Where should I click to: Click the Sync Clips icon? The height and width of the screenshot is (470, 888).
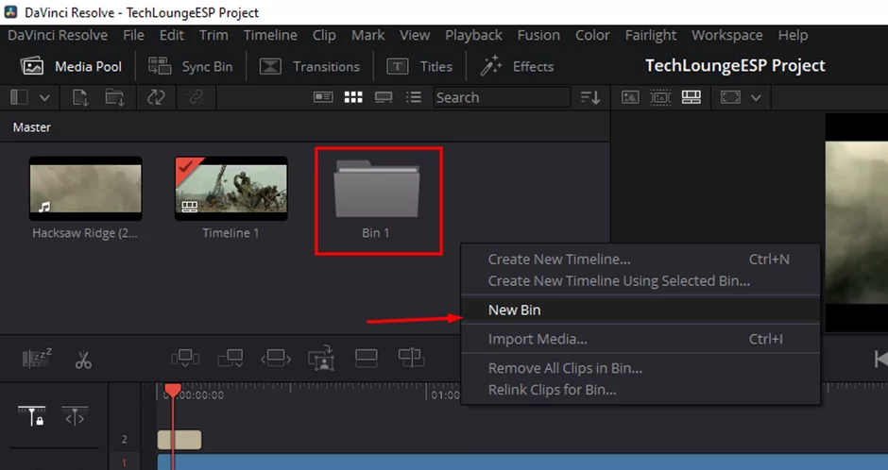(x=156, y=97)
